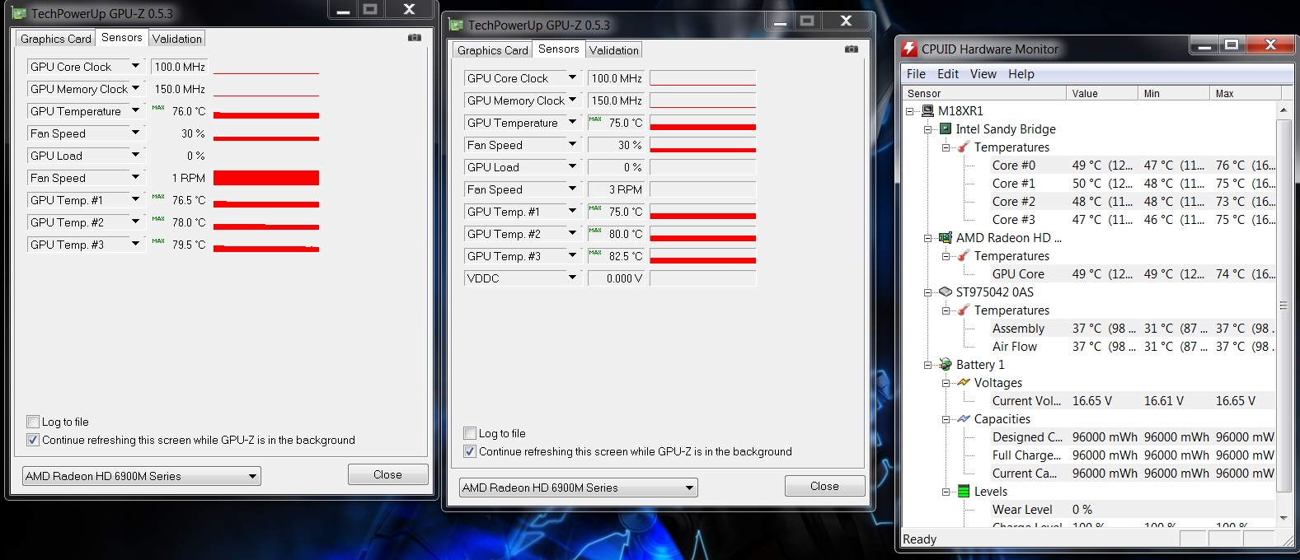Click the thermometer icon under ST975042 0AS
Viewport: 1300px width, 560px height.
[x=963, y=310]
